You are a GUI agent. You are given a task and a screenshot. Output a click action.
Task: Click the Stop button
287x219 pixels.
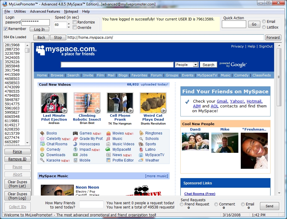coord(58,37)
